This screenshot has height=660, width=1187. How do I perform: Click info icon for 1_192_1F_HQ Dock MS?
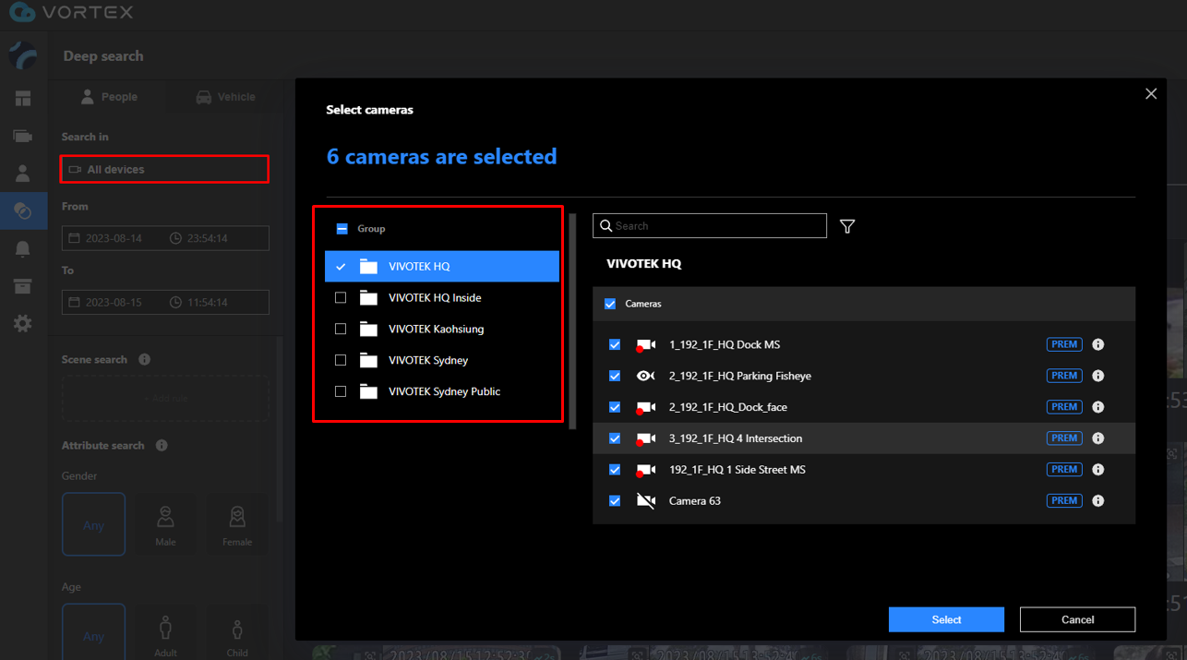pos(1097,344)
